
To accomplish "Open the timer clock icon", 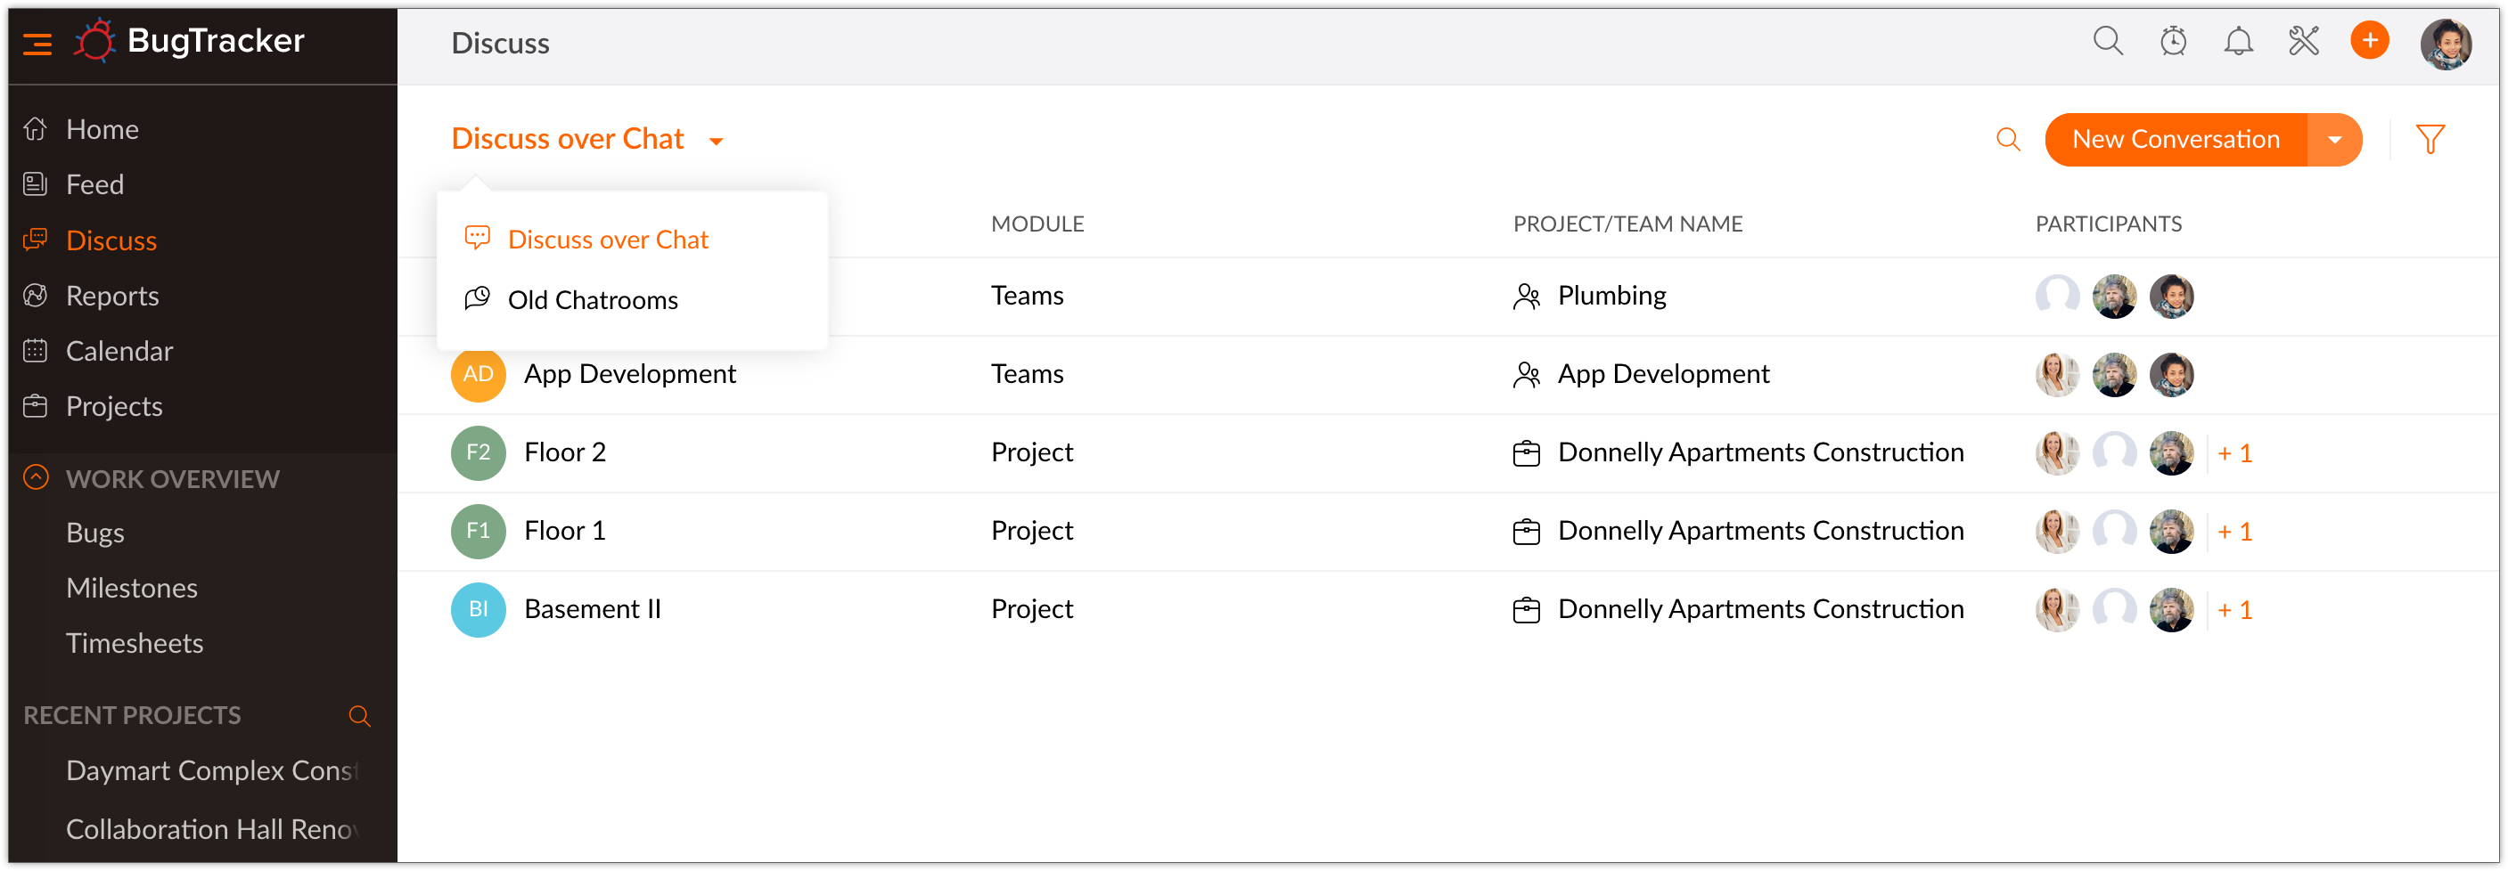I will point(2173,42).
